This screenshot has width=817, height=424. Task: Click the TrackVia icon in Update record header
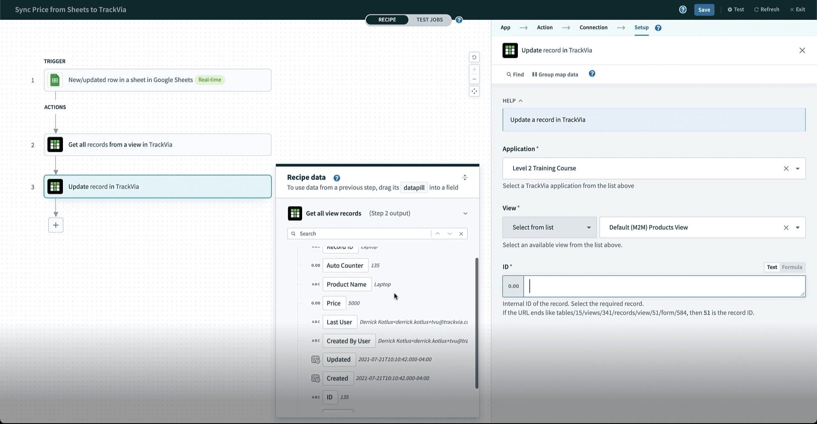pyautogui.click(x=510, y=50)
